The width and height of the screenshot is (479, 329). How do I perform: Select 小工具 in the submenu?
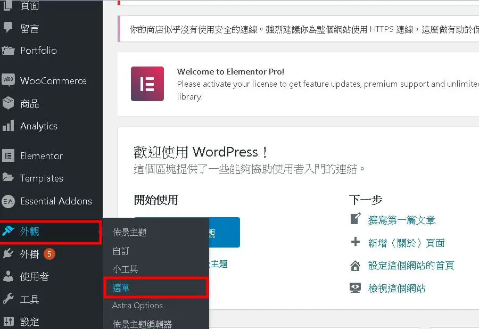pos(156,269)
